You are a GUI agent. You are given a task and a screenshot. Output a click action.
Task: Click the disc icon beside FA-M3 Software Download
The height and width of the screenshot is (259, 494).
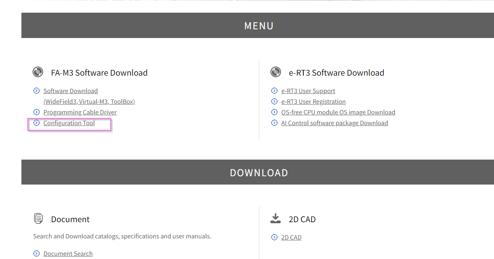tap(38, 72)
